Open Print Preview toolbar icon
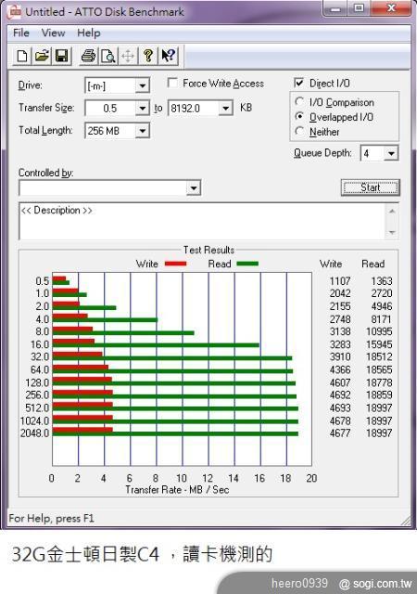 (108, 56)
